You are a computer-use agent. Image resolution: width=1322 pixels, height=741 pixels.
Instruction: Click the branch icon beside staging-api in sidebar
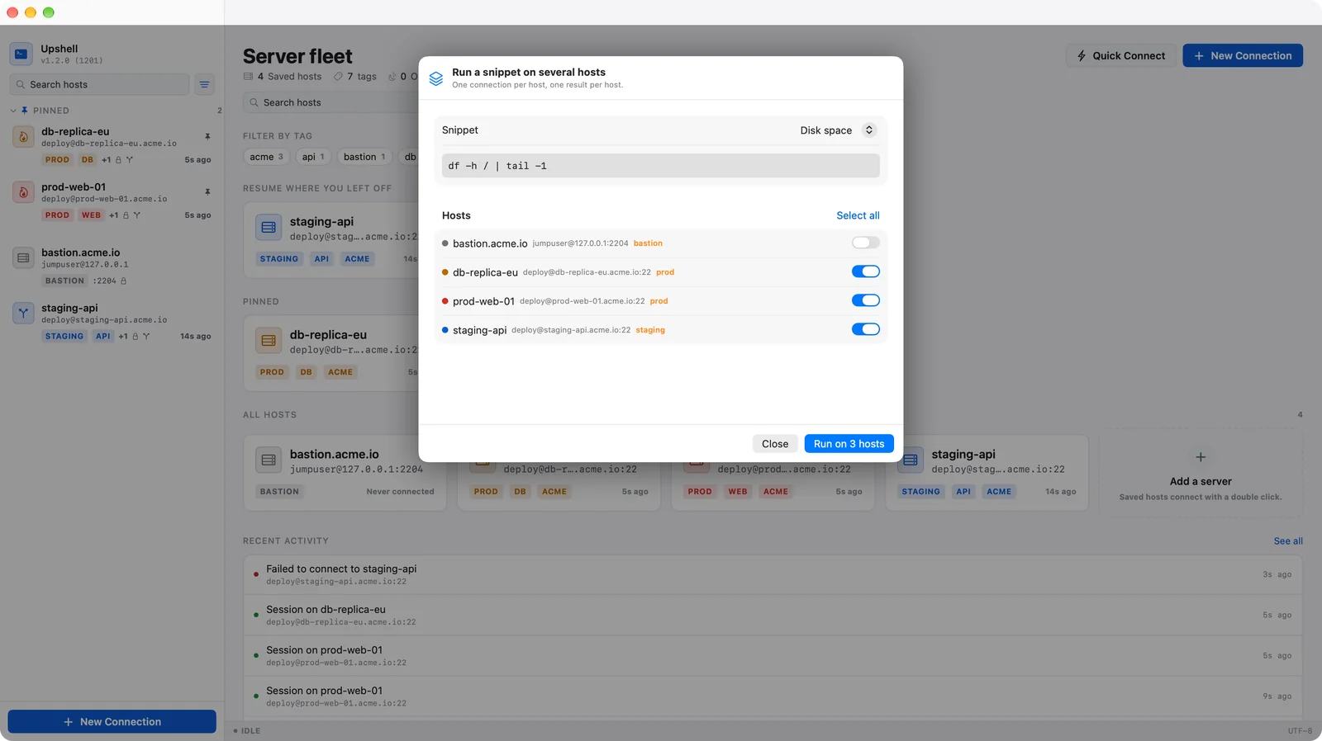click(x=23, y=313)
